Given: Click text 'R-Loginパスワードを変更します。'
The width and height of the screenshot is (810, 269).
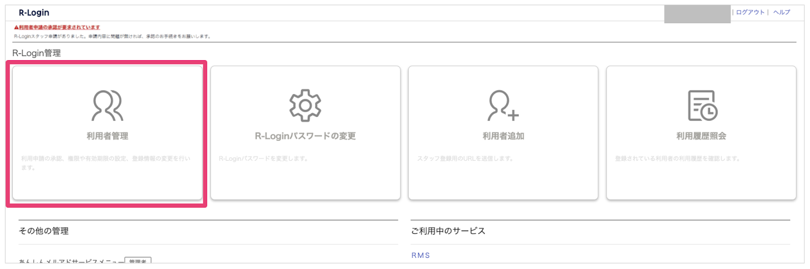Looking at the screenshot, I should click(x=263, y=159).
